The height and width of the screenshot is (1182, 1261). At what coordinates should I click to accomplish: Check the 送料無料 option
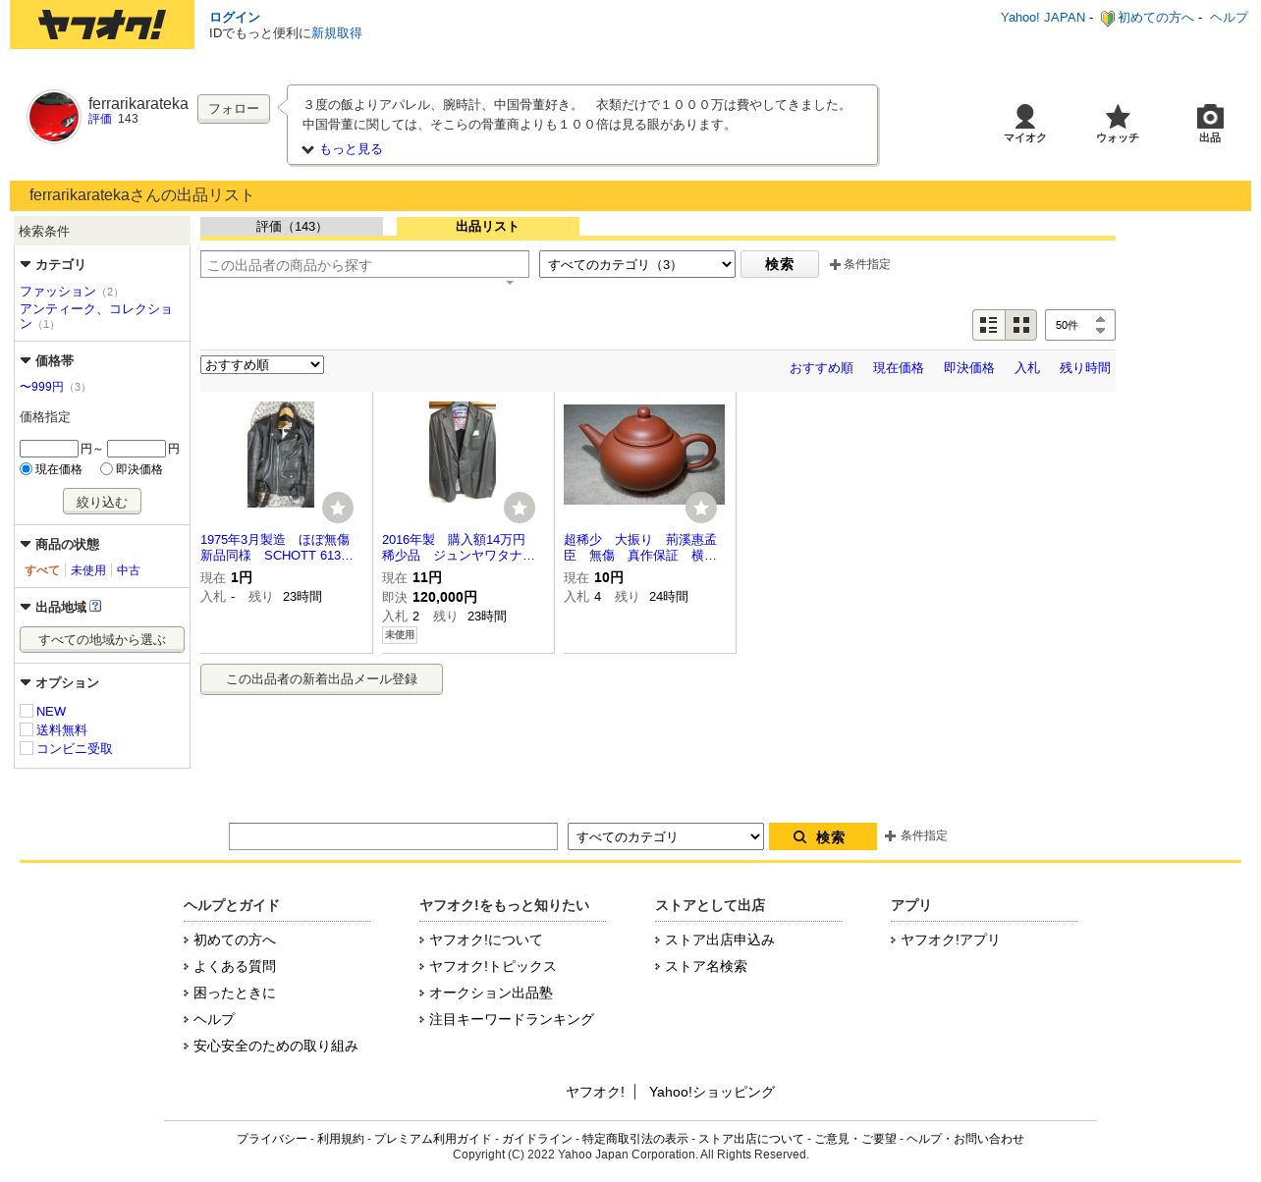click(27, 729)
